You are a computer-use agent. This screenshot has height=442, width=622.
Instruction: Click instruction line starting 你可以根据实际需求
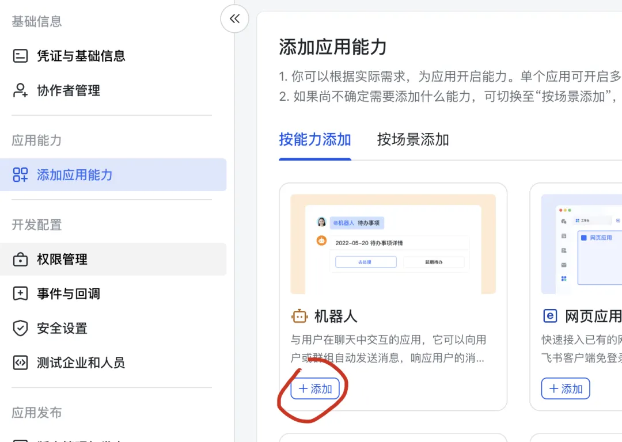[x=450, y=76]
